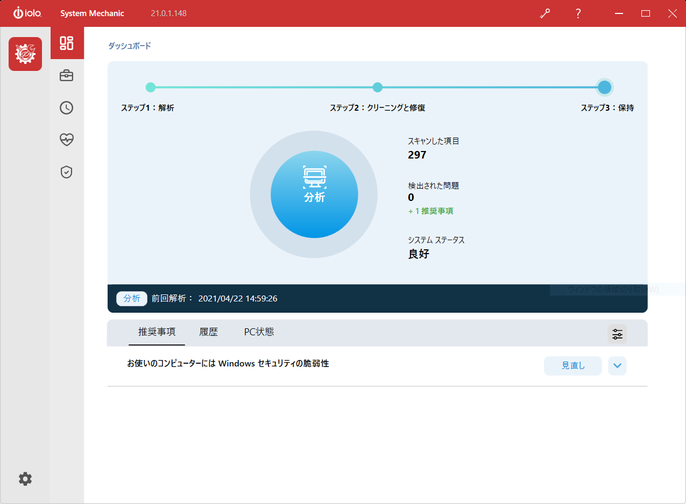Open settings via the bottom gear icon
This screenshot has height=504, width=686.
click(25, 479)
